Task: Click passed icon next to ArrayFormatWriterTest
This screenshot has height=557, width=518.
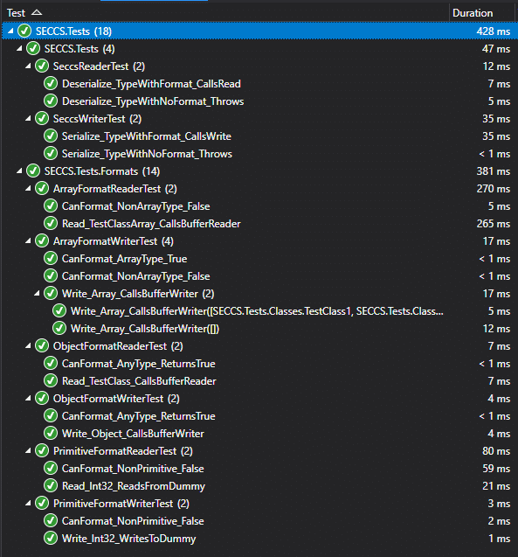Action: (42, 240)
